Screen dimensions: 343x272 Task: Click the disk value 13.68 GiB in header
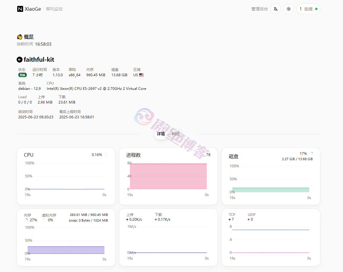coord(120,75)
